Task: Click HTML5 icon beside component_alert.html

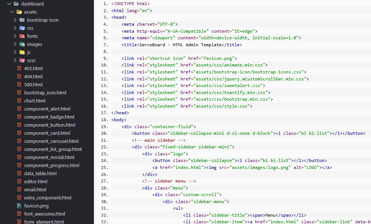Action: (19, 109)
